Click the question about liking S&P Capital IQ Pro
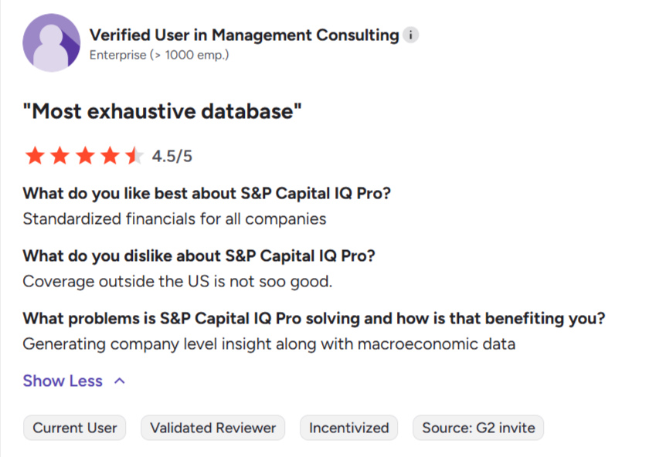This screenshot has width=659, height=457. click(x=206, y=193)
